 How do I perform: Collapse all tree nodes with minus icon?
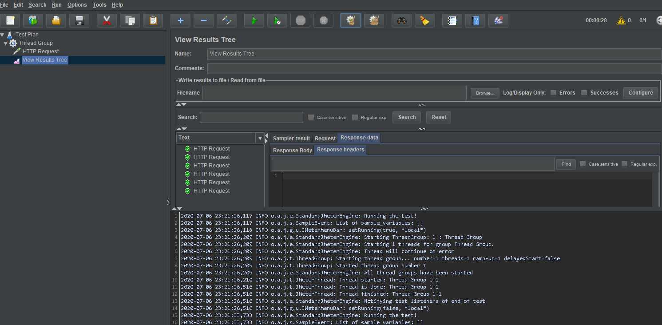(204, 20)
